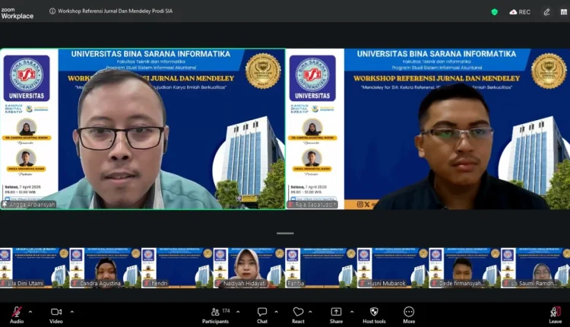570x327 pixels.
Task: Toggle camera with the Video button
Action: (x=56, y=315)
